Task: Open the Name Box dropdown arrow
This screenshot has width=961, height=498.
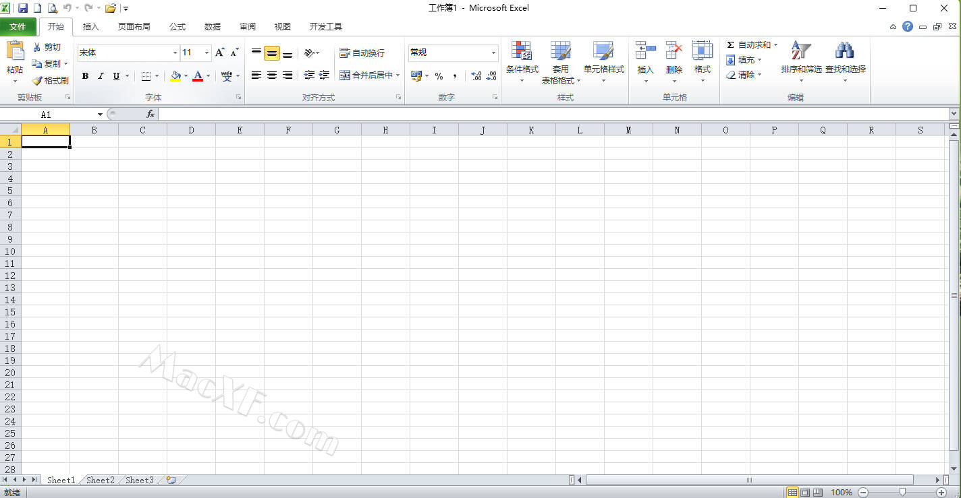Action: click(x=100, y=115)
